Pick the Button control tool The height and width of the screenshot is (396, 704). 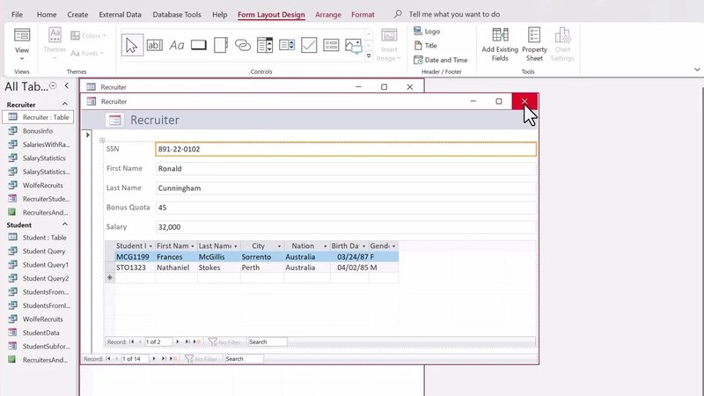pos(199,45)
